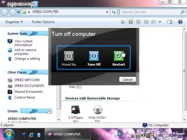This screenshot has height=140, width=187.
Task: Launch Internet Explorer from quick launch
Action: [31, 135]
